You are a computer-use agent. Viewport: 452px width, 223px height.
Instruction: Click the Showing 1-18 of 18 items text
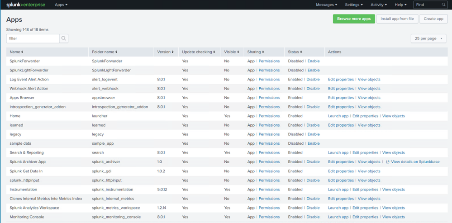(x=28, y=29)
